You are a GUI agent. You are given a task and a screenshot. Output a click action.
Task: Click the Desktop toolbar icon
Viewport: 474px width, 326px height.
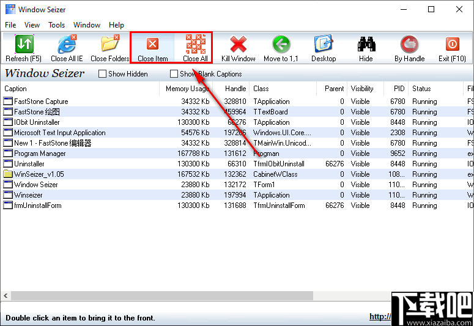pos(324,44)
